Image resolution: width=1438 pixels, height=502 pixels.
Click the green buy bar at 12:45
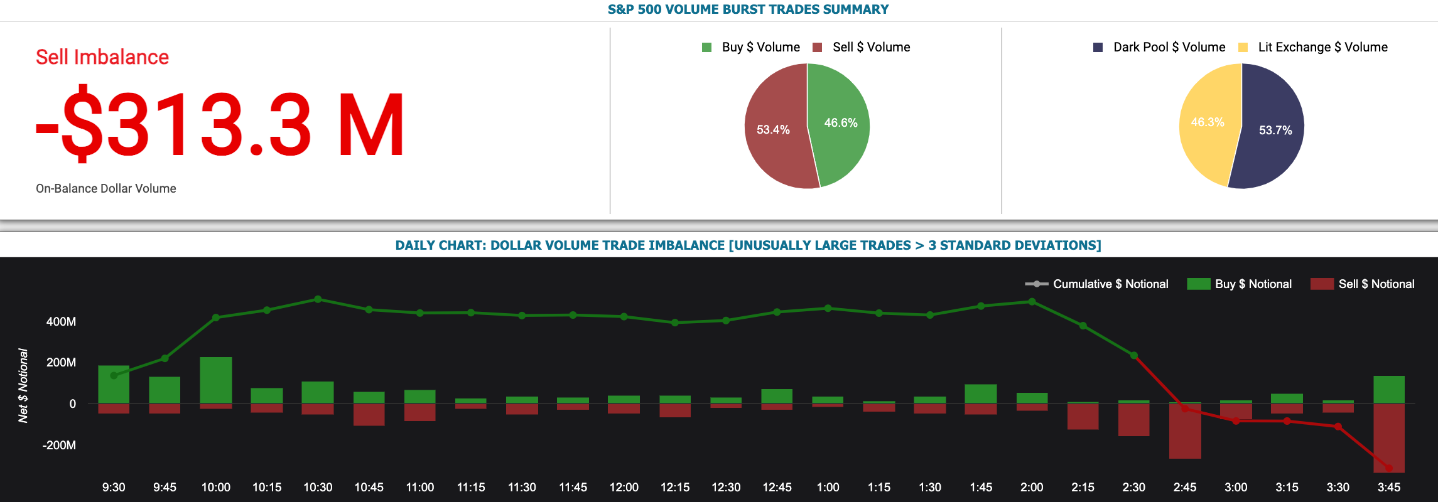[777, 396]
